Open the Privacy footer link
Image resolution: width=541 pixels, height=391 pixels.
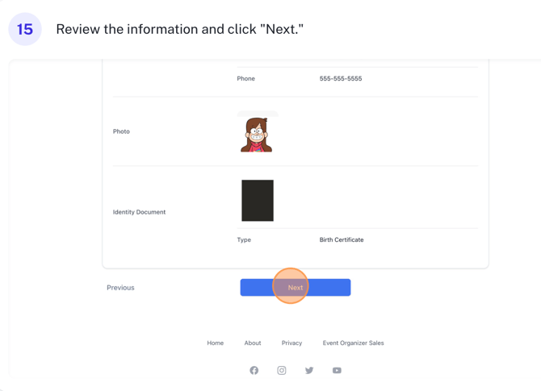coord(291,343)
